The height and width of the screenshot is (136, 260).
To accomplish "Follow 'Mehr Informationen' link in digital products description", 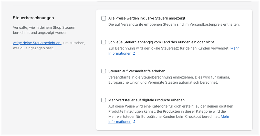I will 225,116.
